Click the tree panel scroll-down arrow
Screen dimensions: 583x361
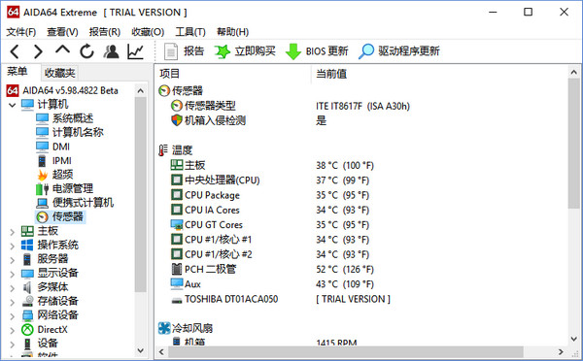[x=141, y=350]
